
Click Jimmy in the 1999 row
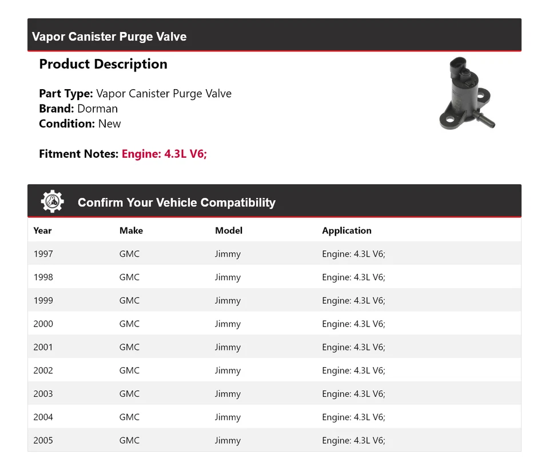point(228,301)
